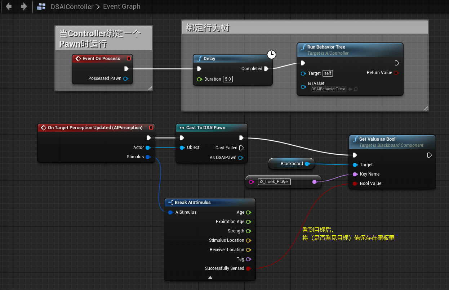The height and width of the screenshot is (290, 449).
Task: Click the blueprint graph icon beside DSAIContoller
Action: pyautogui.click(x=41, y=6)
